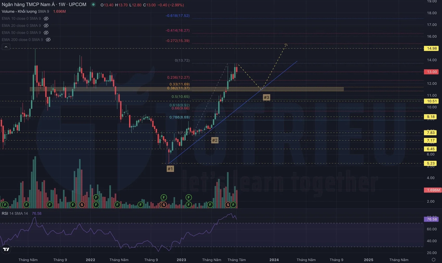
Task: Select the RSI 14 SMA 14 legend
Action: click(15, 213)
